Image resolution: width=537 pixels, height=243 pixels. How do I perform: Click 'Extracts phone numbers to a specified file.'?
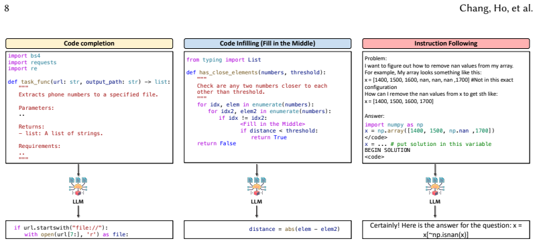tap(88, 94)
